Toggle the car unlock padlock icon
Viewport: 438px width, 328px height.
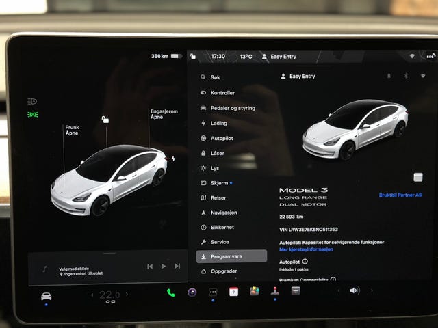coord(105,120)
